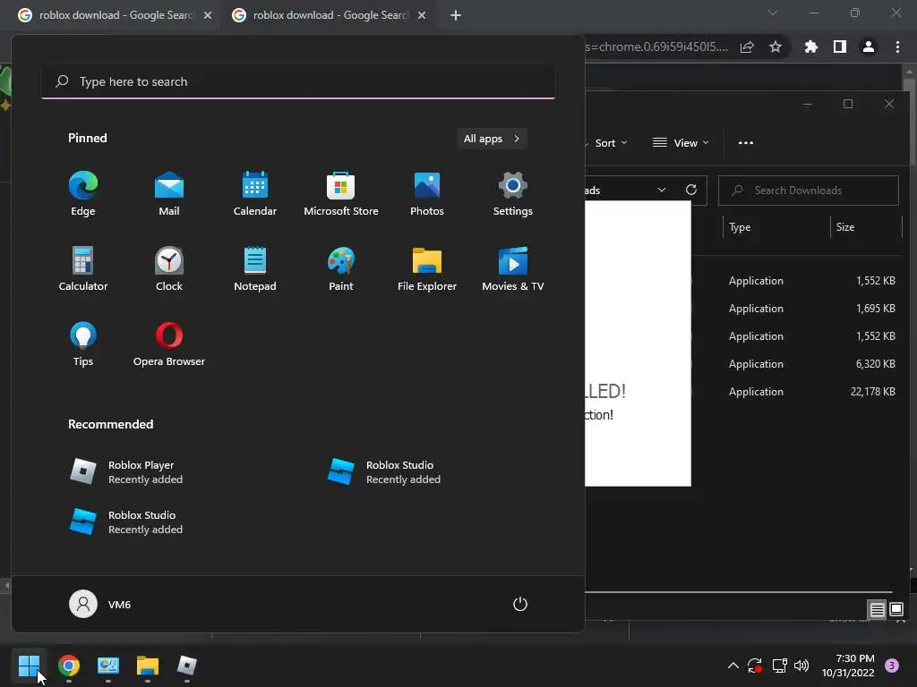Open Edge from pinned apps

coord(83,194)
